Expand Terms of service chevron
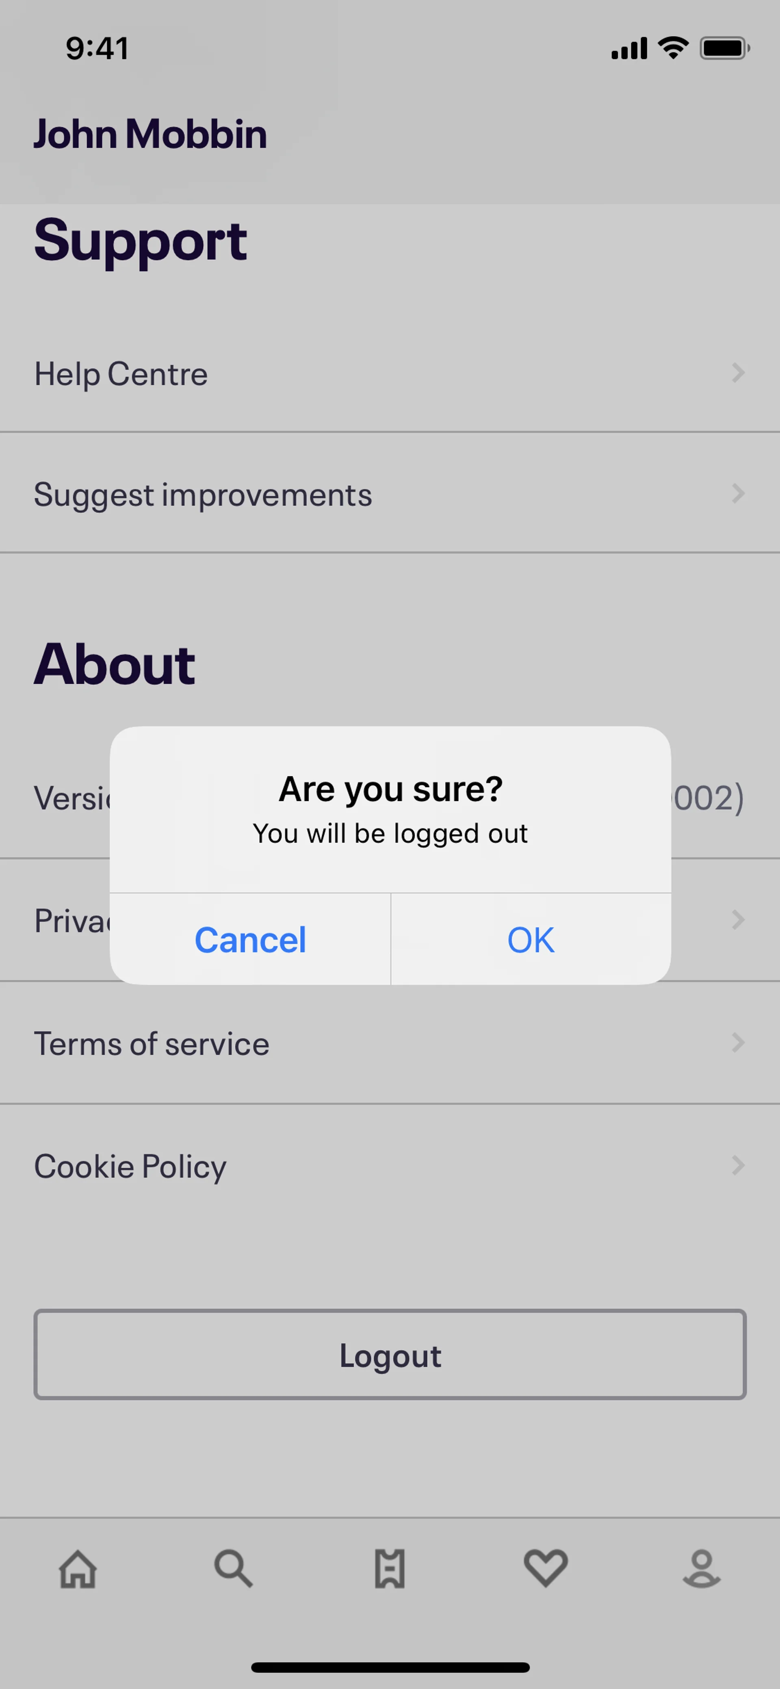Image resolution: width=780 pixels, height=1689 pixels. click(x=738, y=1043)
